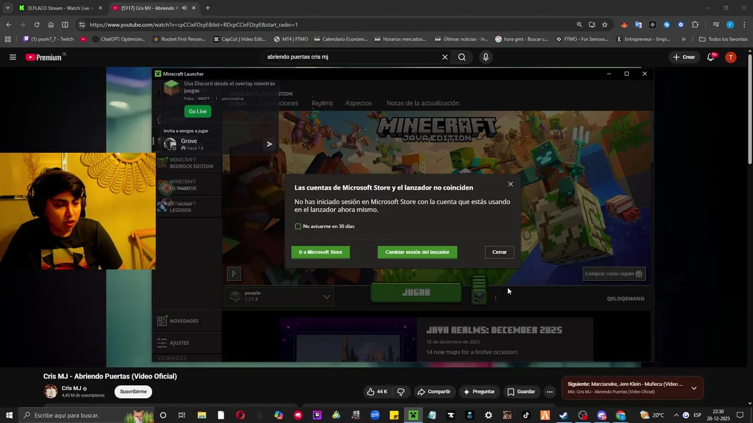Screen dimensions: 753x423
Task: Click the Compartir share button
Action: pos(434,391)
